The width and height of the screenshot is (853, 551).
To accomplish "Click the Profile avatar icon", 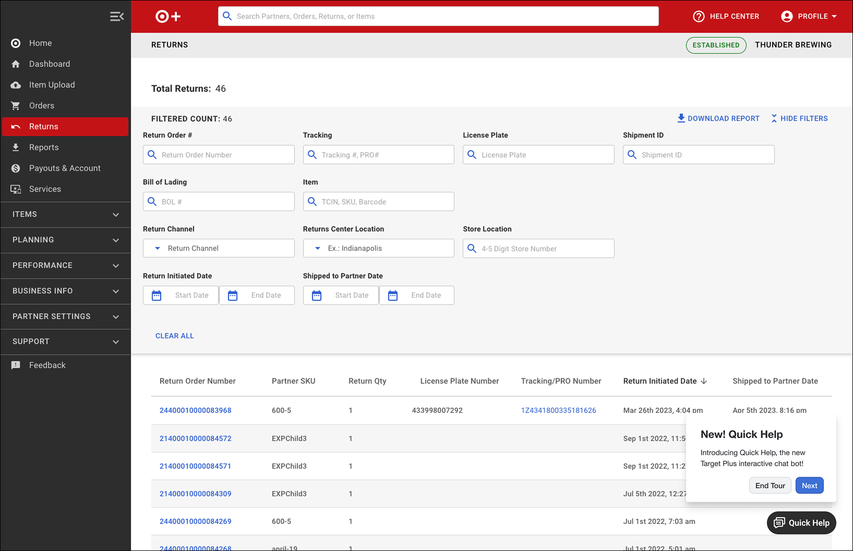I will [x=787, y=16].
